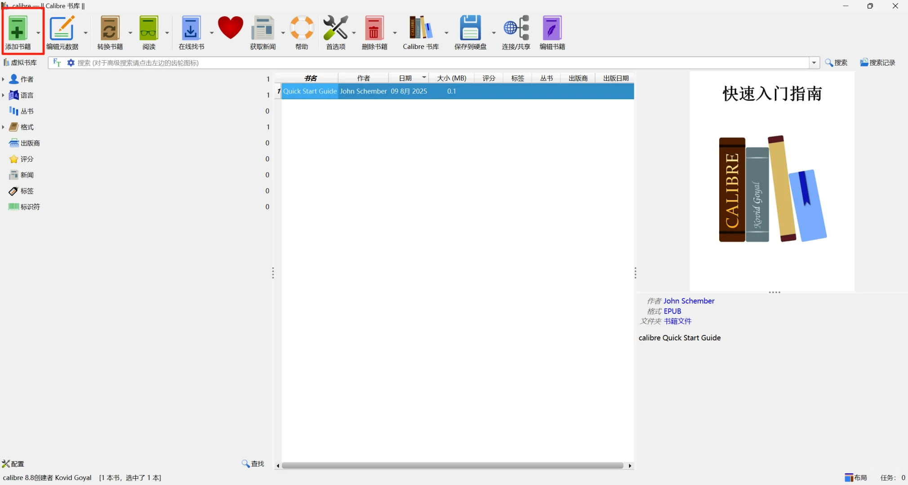Viewport: 908px width, 485px height.
Task: Open Fetch news (获取新闻) icon
Action: tap(263, 28)
